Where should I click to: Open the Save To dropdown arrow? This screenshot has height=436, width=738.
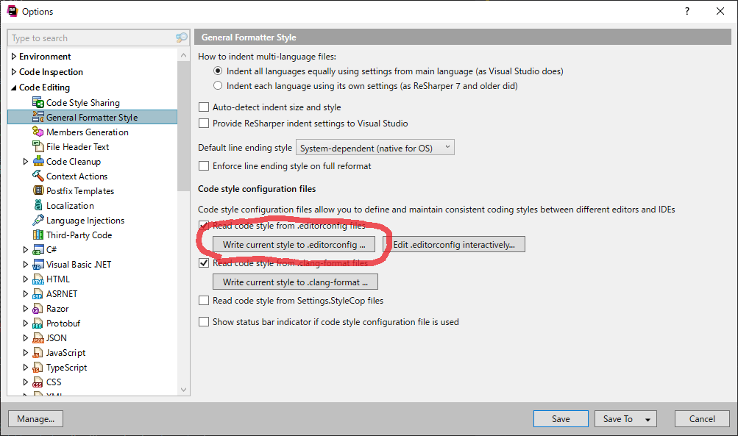click(x=647, y=419)
